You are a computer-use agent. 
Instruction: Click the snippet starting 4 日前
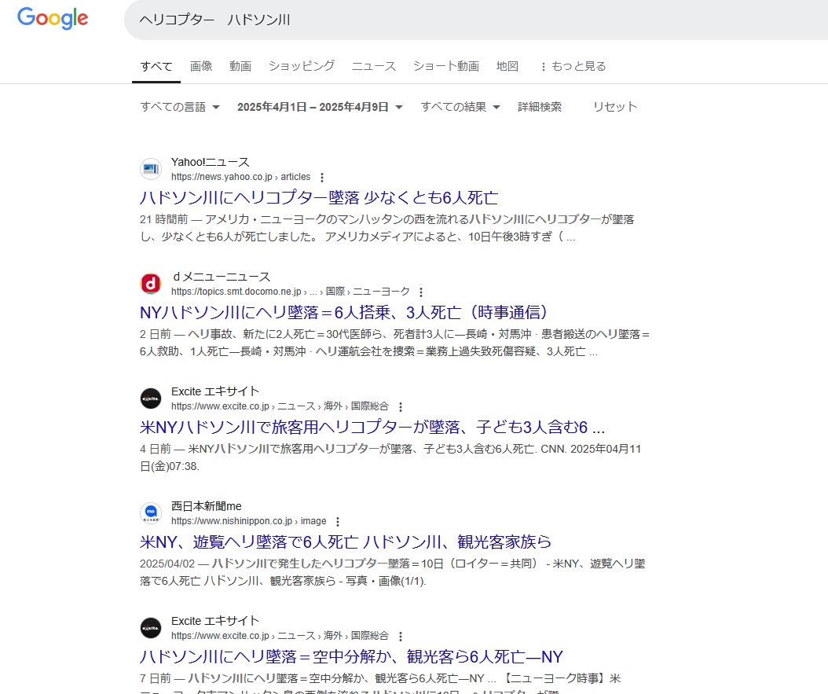click(390, 457)
